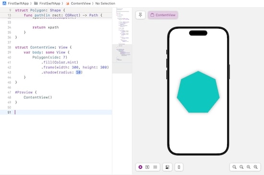264x175 pixels.
Task: Click the code minimap overview
Action: click(122, 40)
